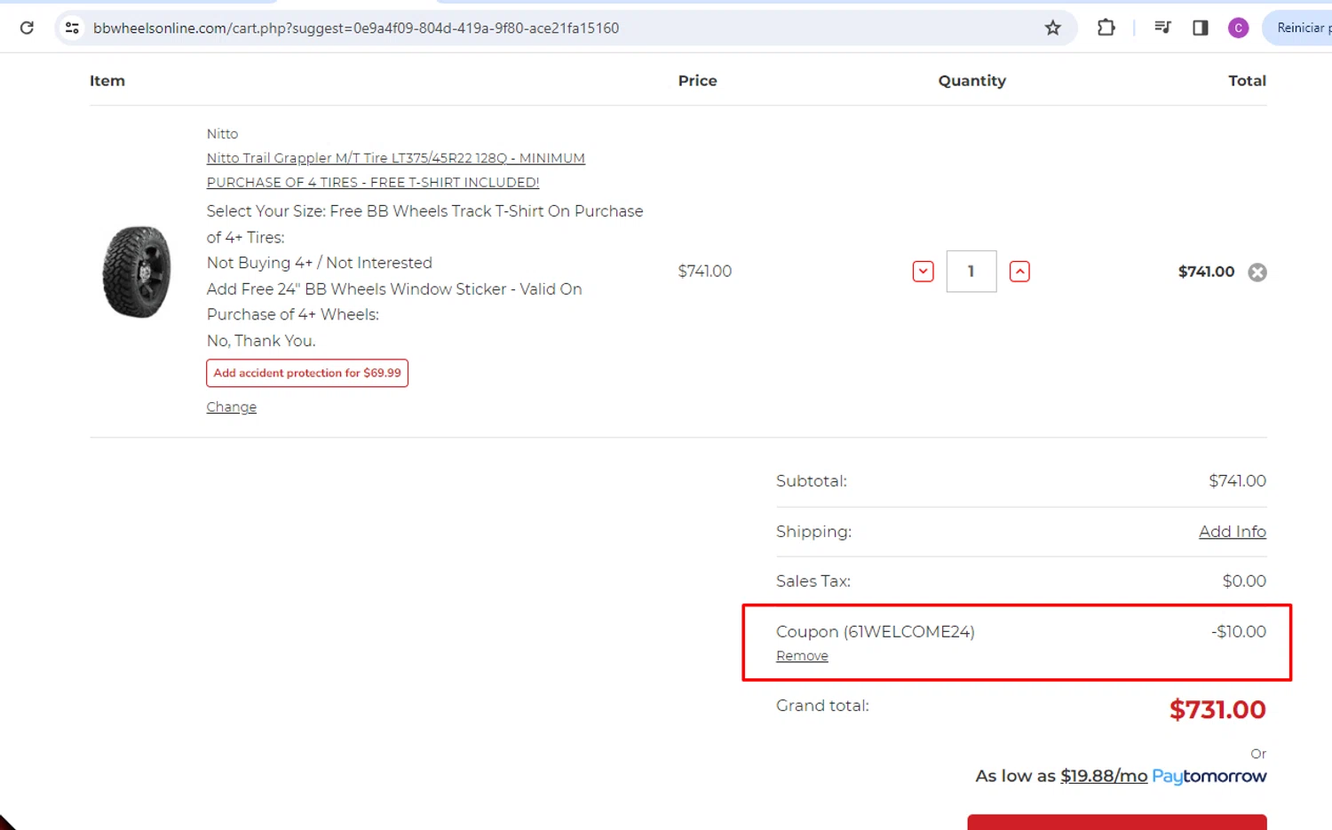The image size is (1332, 830).
Task: Click the Nitto brand name text
Action: (x=222, y=133)
